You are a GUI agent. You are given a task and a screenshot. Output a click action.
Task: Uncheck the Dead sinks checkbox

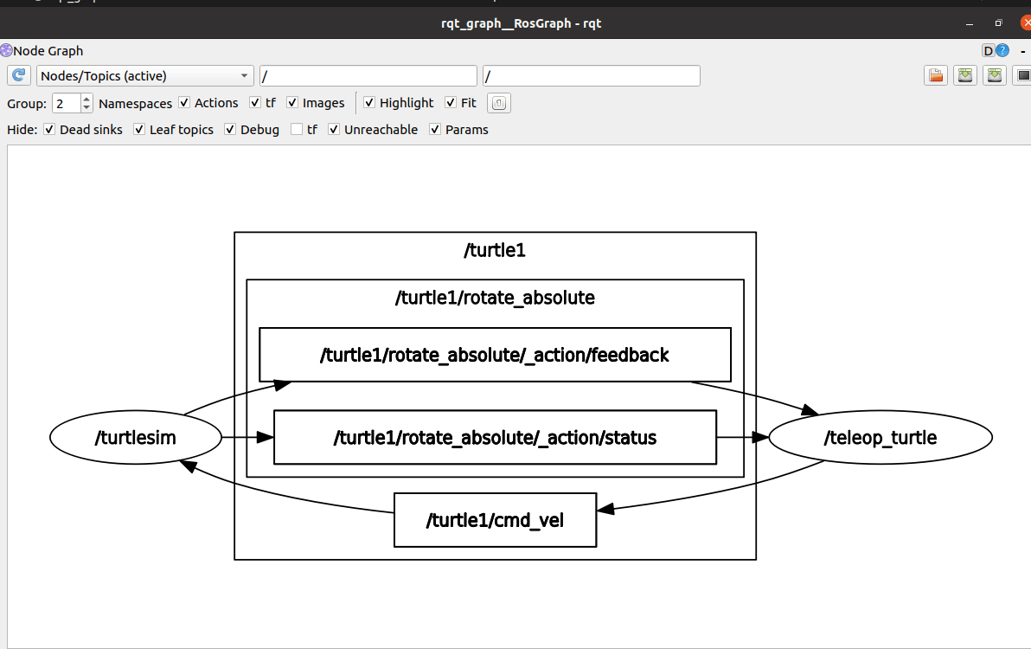(x=49, y=130)
